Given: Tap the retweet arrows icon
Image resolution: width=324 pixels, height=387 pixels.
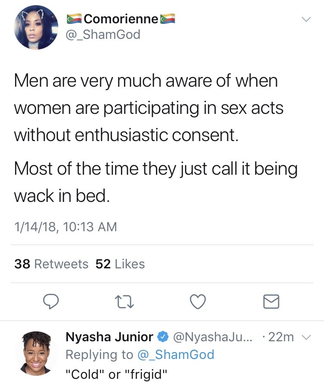Looking at the screenshot, I should click(x=124, y=302).
